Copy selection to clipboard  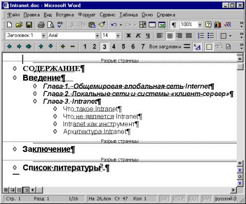coord(82,25)
